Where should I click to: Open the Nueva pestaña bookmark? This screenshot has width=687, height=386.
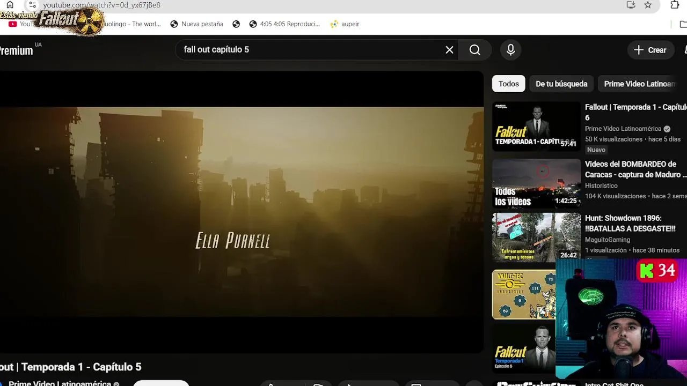(x=196, y=24)
